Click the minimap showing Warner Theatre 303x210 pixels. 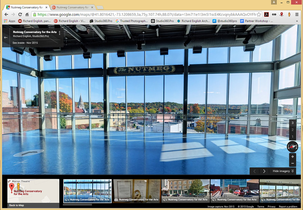click(33, 191)
